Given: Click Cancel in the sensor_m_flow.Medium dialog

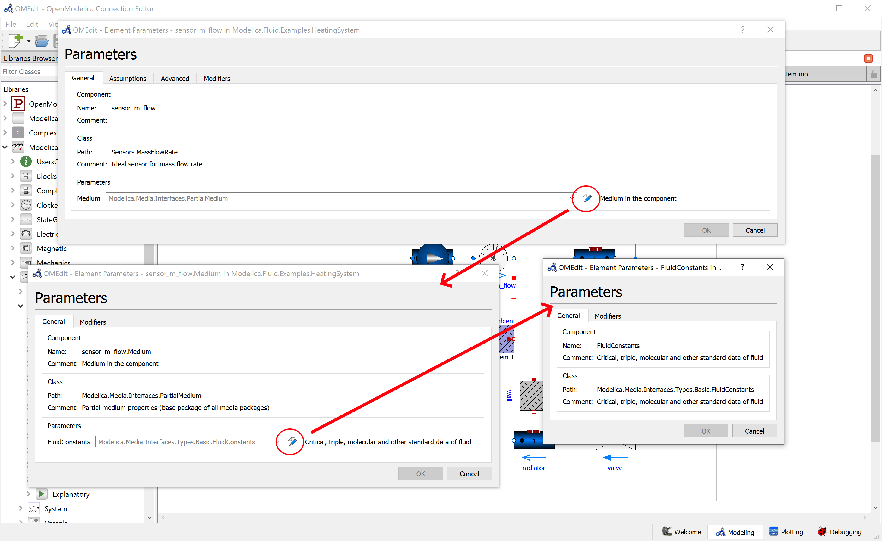Looking at the screenshot, I should [469, 474].
